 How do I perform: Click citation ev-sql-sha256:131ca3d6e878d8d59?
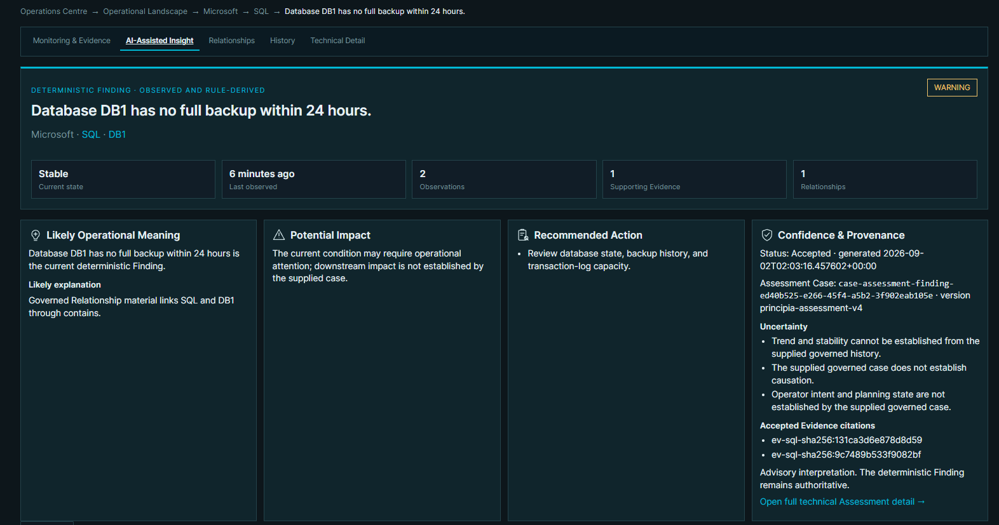click(x=846, y=440)
